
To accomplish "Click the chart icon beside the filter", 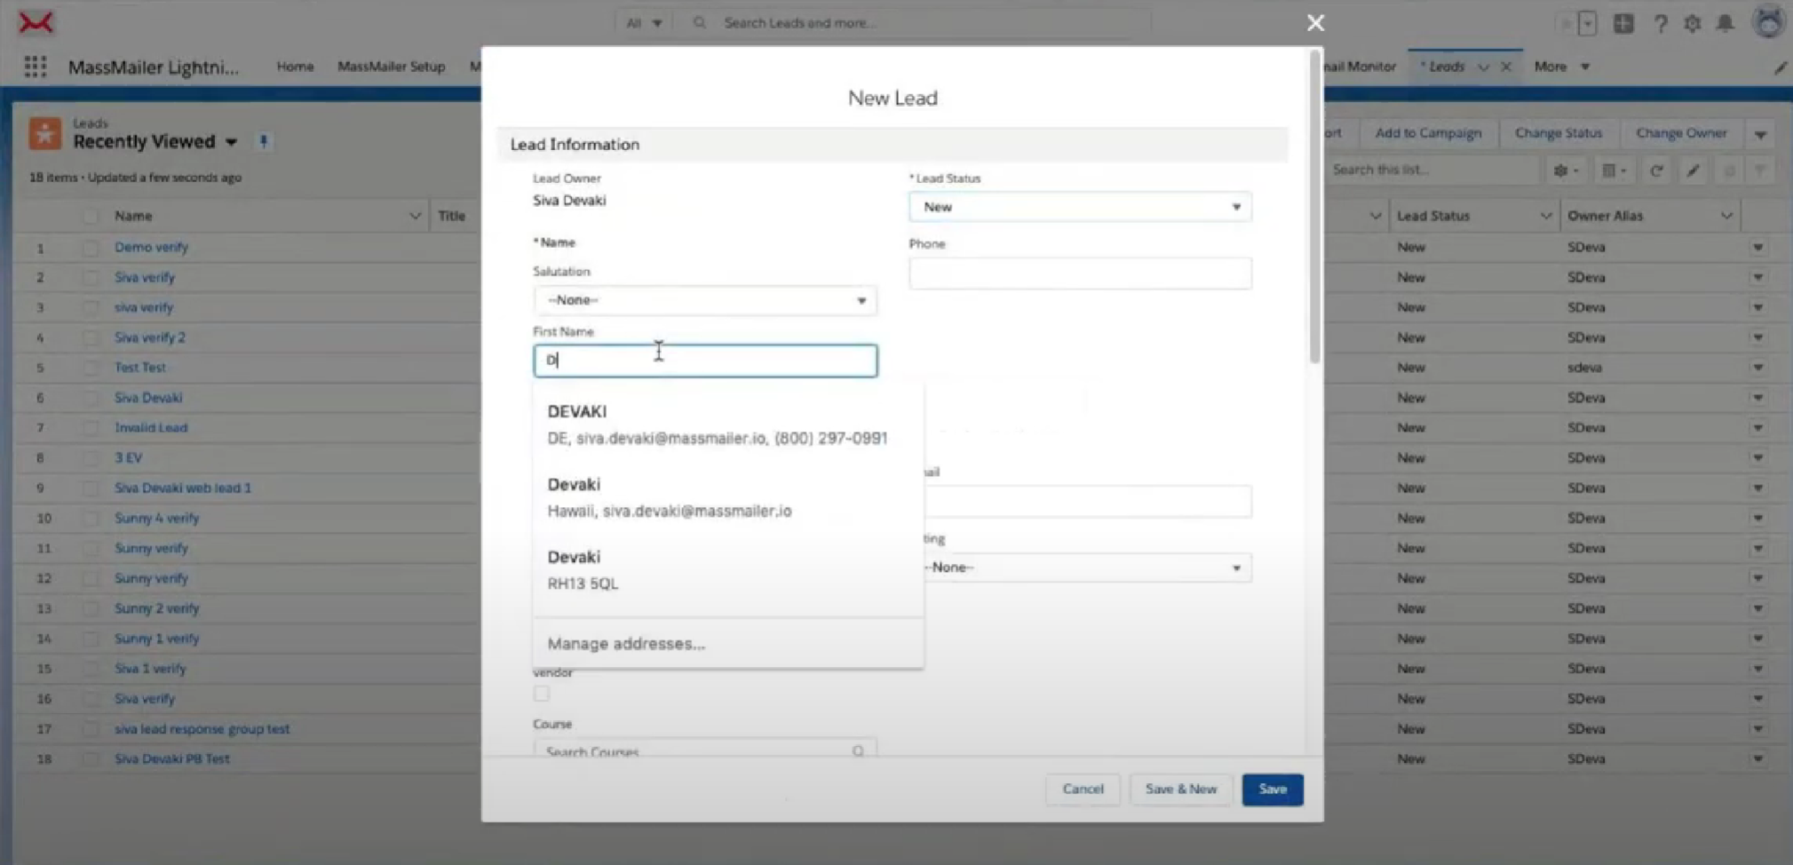I will click(x=1728, y=171).
